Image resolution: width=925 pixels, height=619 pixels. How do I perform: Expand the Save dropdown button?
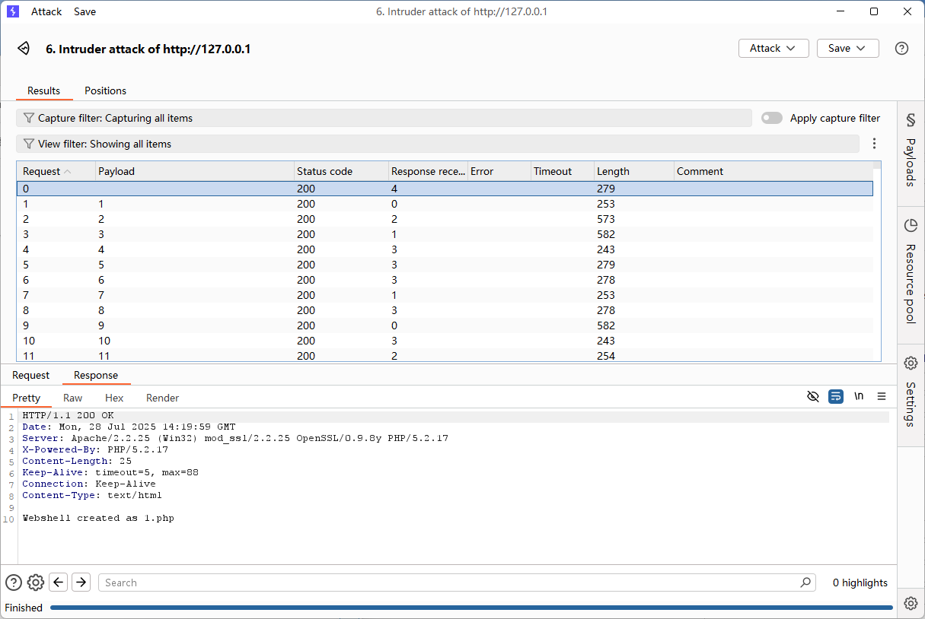tap(847, 48)
